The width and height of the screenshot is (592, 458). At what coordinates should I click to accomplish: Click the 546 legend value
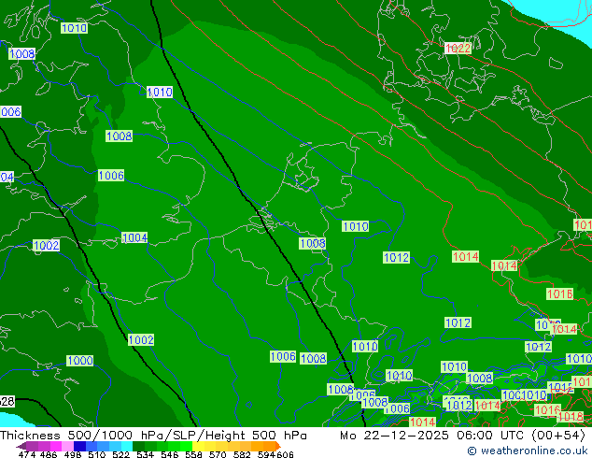pos(169,454)
